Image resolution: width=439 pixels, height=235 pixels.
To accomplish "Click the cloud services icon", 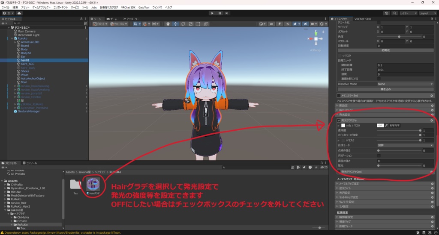I will (x=19, y=13).
